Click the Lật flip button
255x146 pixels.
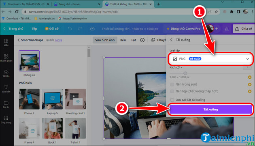click(134, 40)
